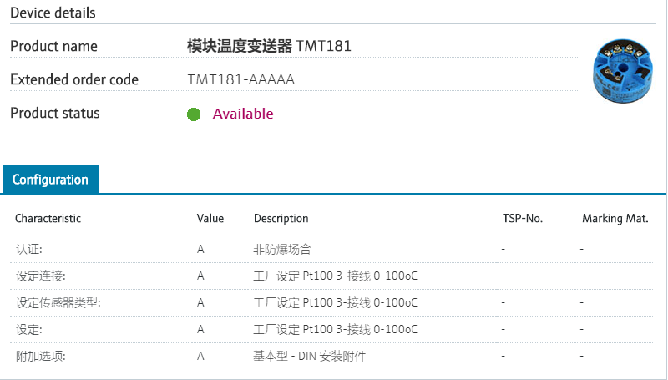Screen dimensions: 668x380
Task: Click the 非防爆场合 description text
Action: coord(282,249)
